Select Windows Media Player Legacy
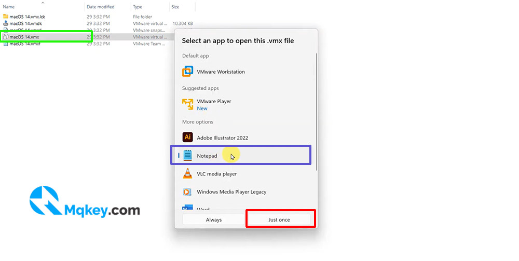Screen dimensions: 519x261 pyautogui.click(x=245, y=192)
